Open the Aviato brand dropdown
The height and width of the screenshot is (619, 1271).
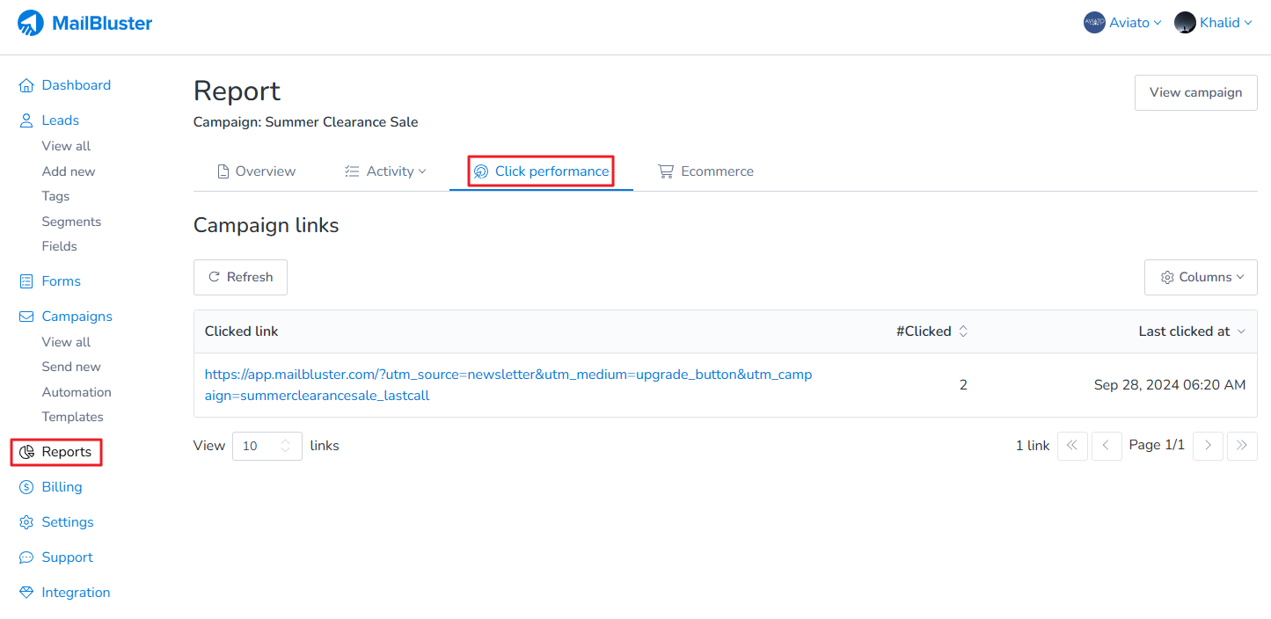click(1123, 23)
